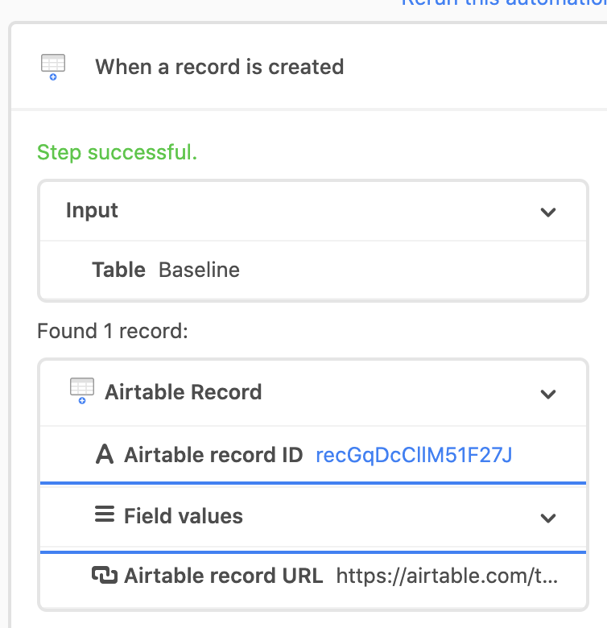Click the record-created trigger icon in header
The width and height of the screenshot is (607, 628).
click(53, 67)
